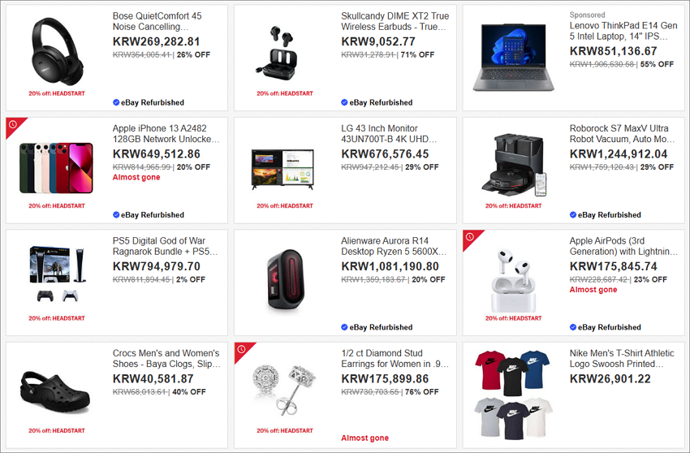Image resolution: width=690 pixels, height=453 pixels.
Task: Open the Crocs Baya Clogs shoe image
Action: [x=55, y=392]
